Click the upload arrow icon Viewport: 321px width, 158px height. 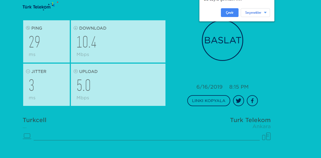click(76, 72)
